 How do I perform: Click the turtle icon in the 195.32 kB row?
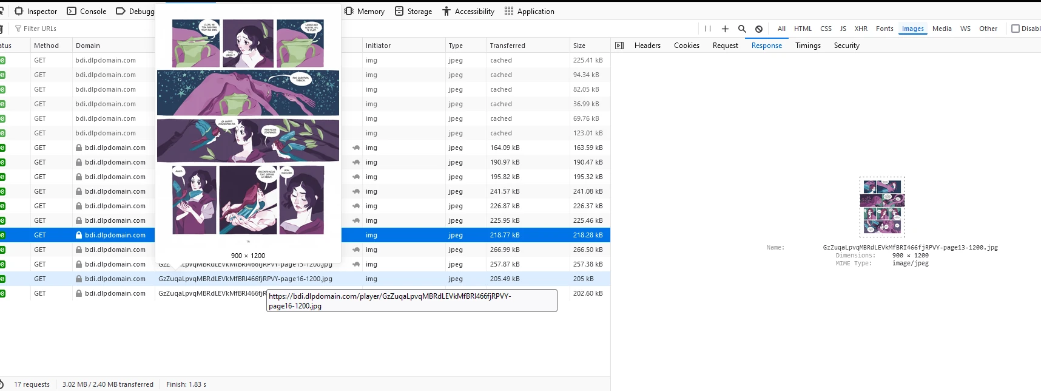[x=356, y=177]
